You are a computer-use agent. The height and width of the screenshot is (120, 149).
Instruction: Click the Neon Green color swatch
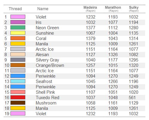coord(18,27)
